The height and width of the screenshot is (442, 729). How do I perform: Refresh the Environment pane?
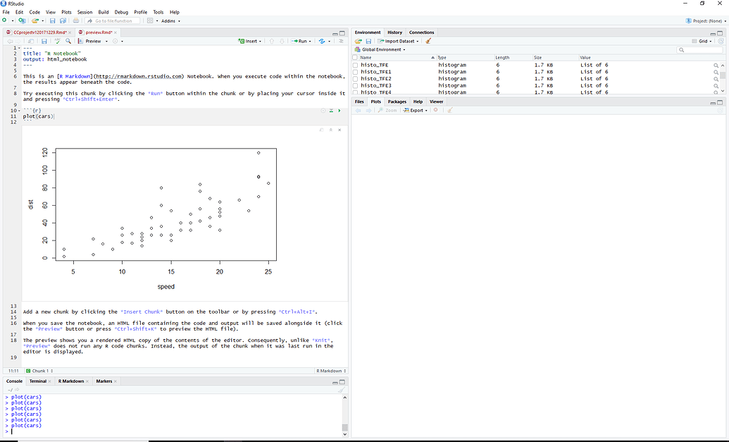[721, 41]
